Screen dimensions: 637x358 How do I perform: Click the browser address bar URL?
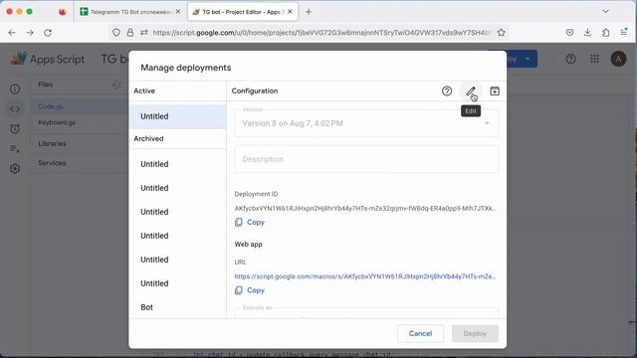click(320, 33)
